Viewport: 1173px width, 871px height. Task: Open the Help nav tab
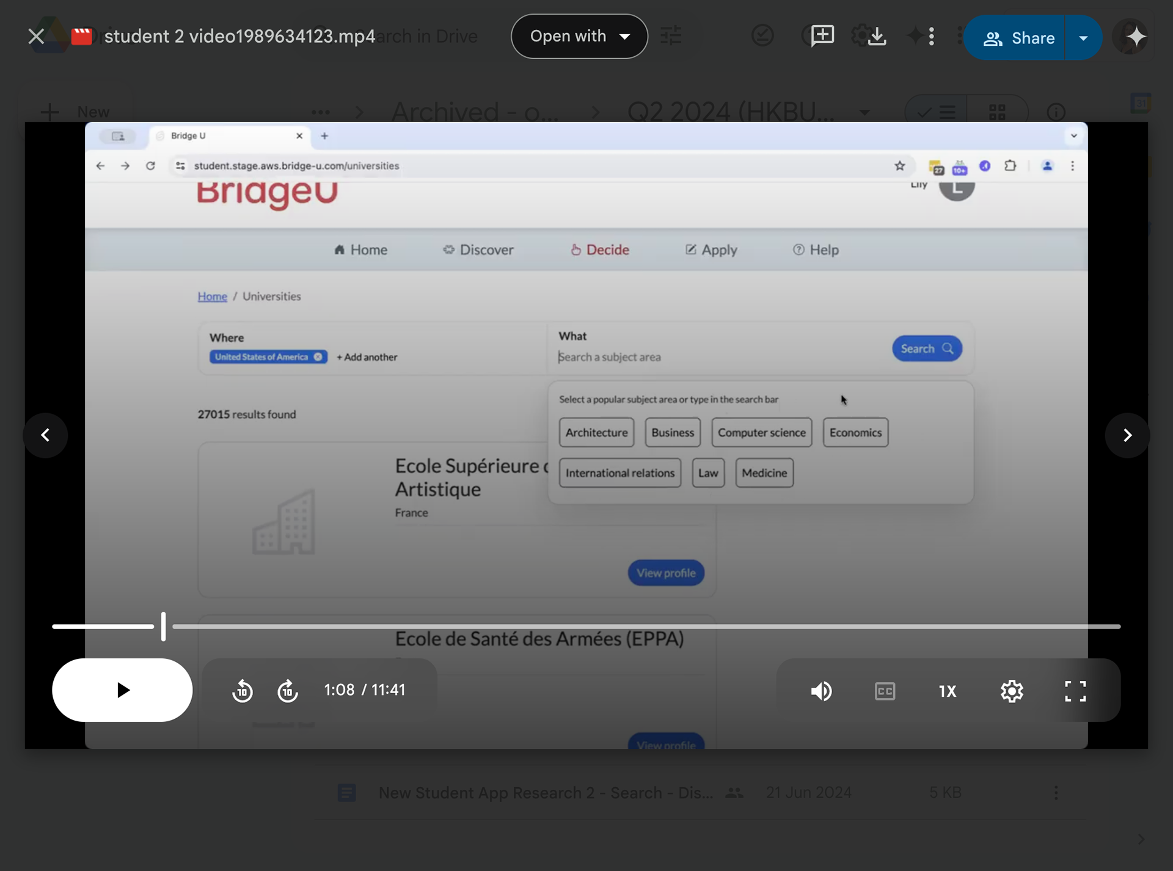coord(816,250)
